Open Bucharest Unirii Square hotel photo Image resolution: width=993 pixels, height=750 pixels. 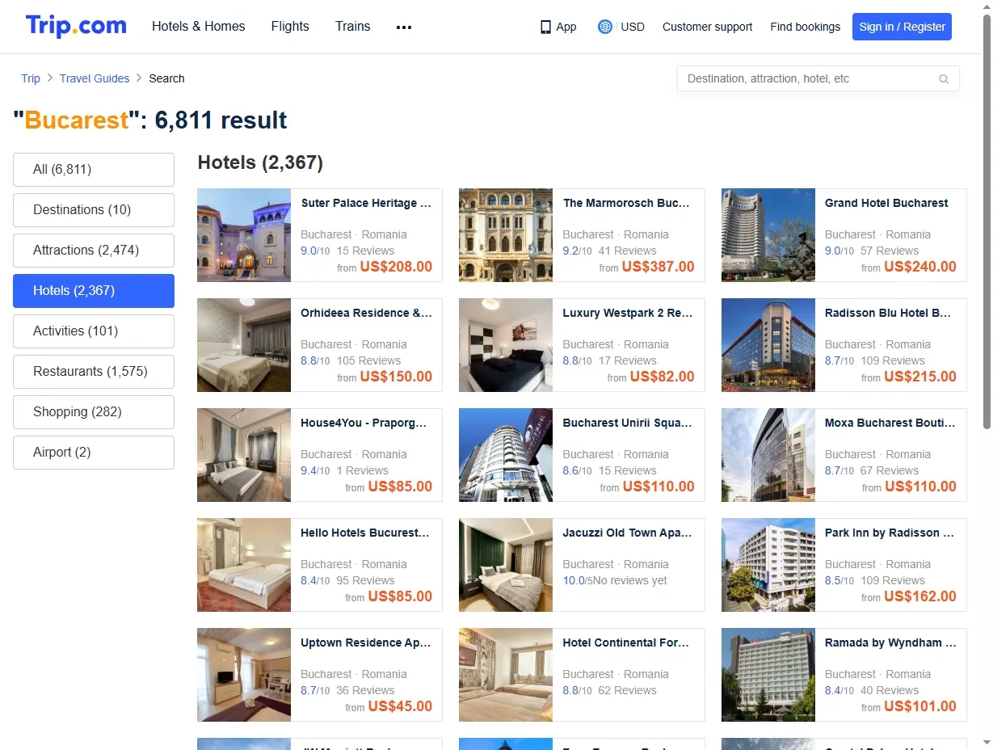[506, 455]
